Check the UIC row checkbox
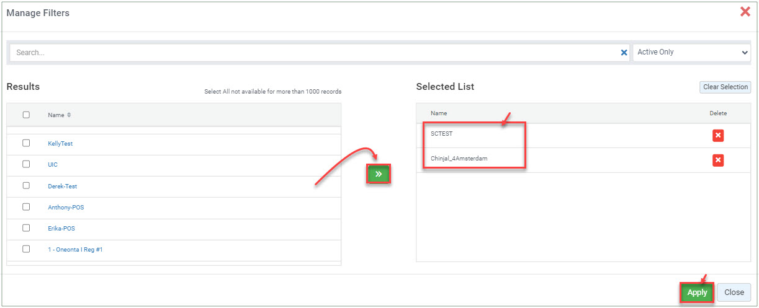 (26, 164)
